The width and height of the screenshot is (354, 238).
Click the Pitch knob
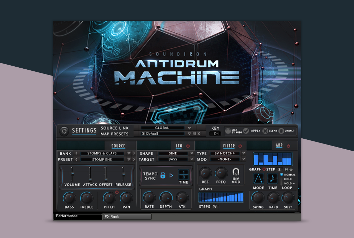[109, 198]
